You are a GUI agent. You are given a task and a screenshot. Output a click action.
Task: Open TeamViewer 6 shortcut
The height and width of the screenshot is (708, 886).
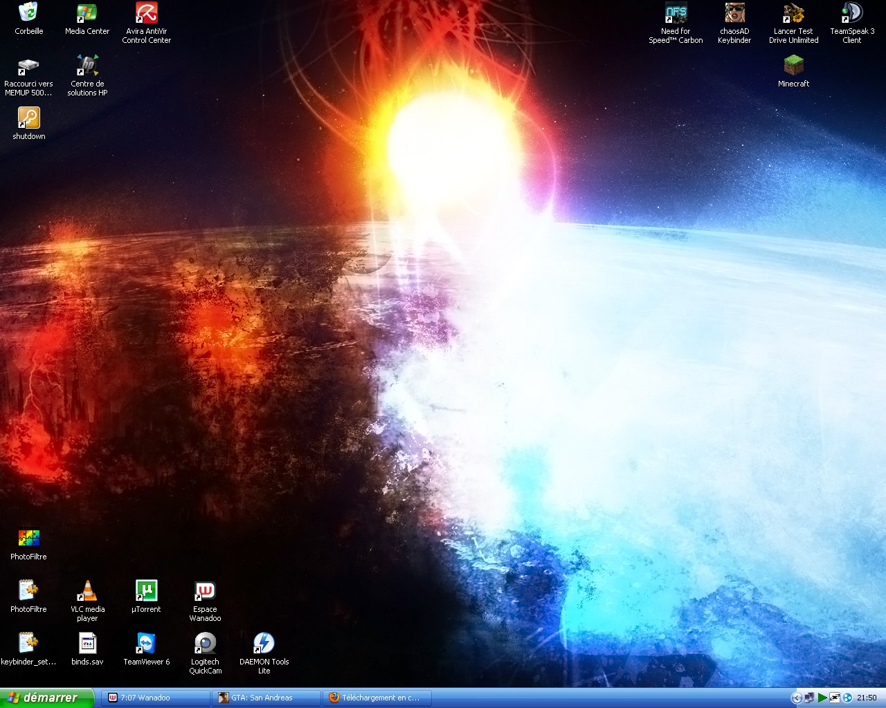pos(146,649)
